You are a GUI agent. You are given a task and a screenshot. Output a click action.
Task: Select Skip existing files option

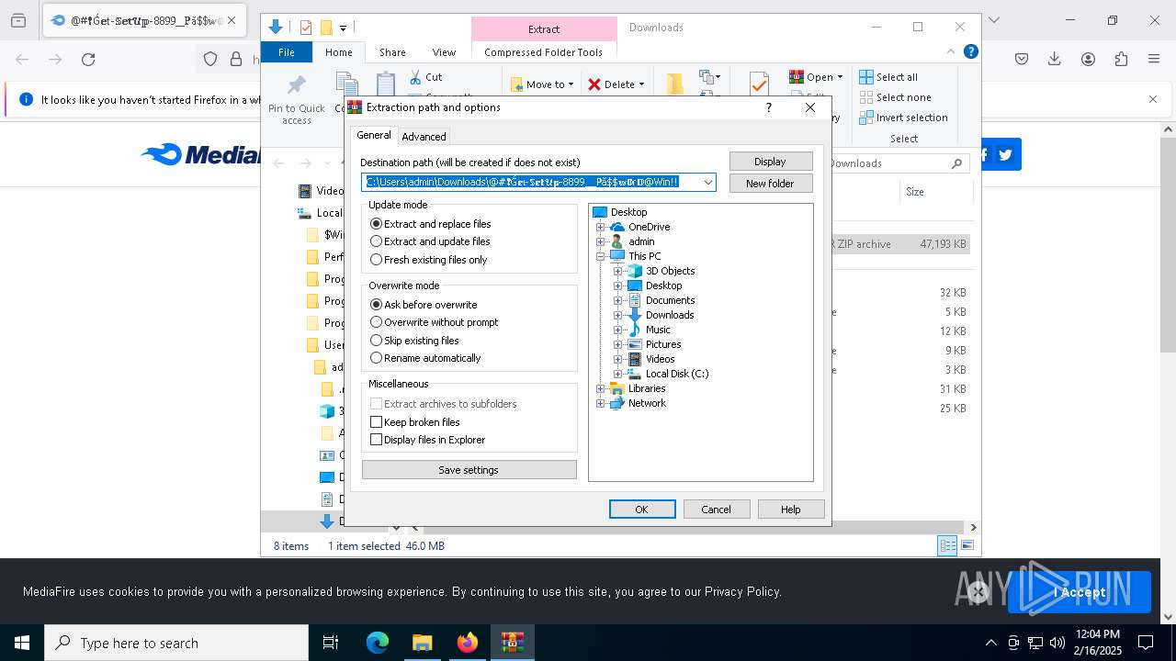pos(376,341)
